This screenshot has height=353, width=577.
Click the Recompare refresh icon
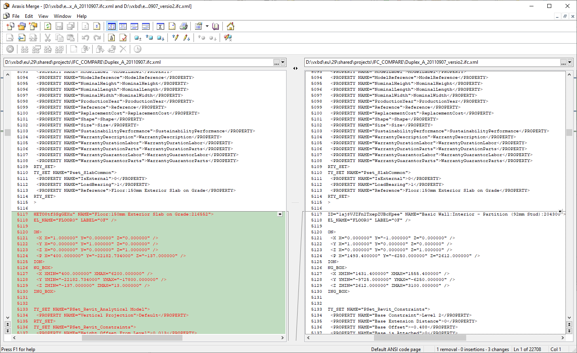[x=48, y=27]
